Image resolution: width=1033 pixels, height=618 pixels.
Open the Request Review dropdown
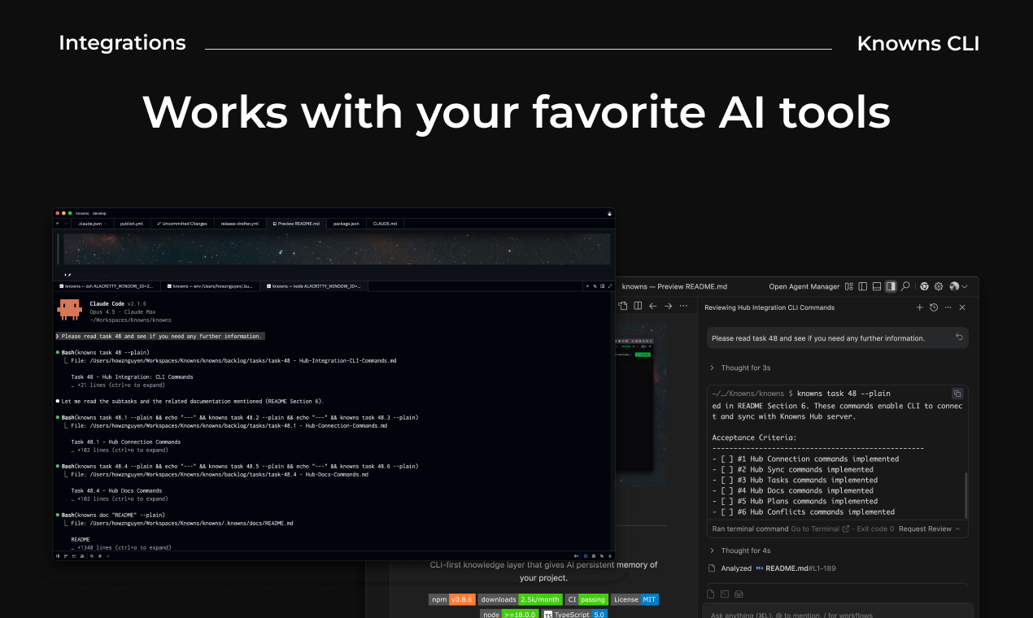click(929, 529)
